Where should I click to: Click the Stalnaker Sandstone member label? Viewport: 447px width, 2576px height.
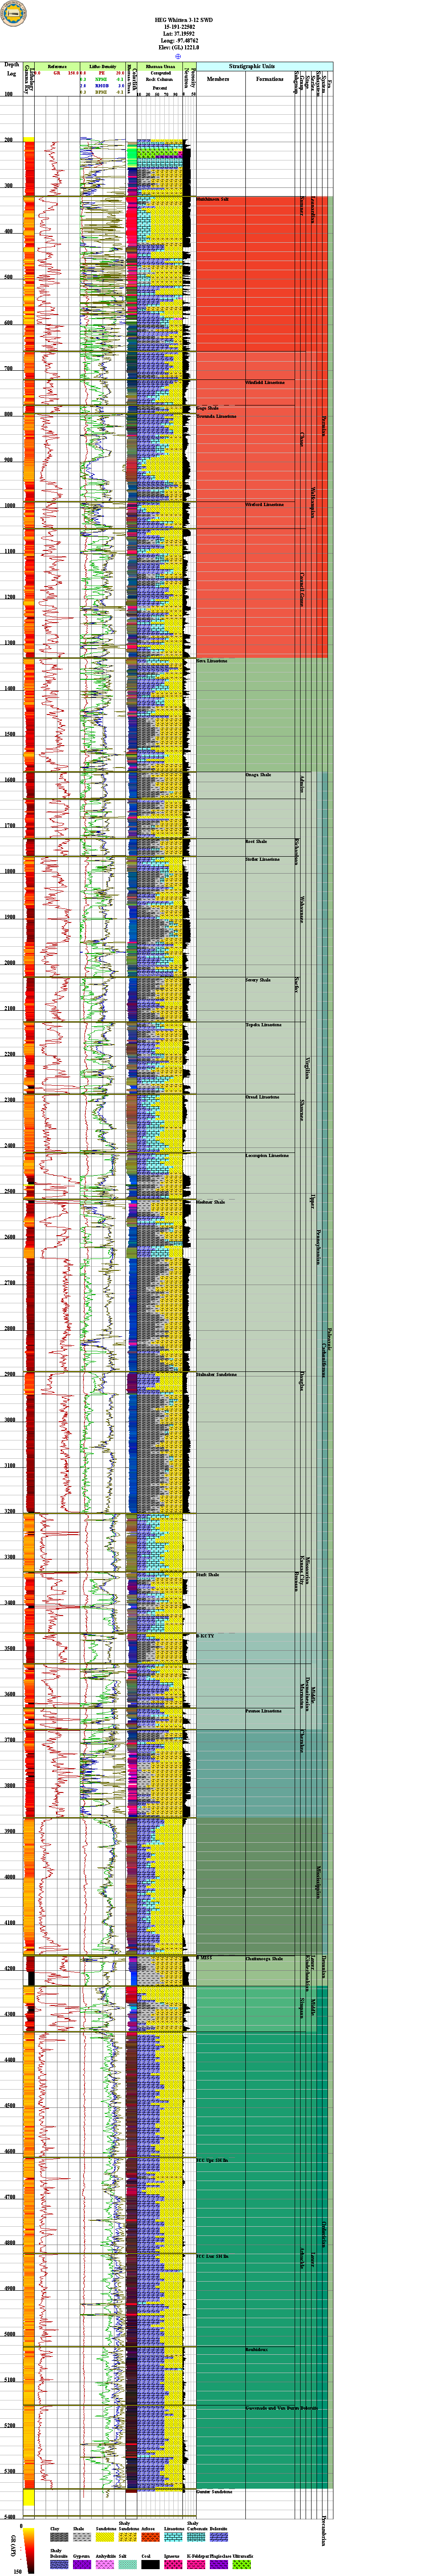tap(218, 1374)
